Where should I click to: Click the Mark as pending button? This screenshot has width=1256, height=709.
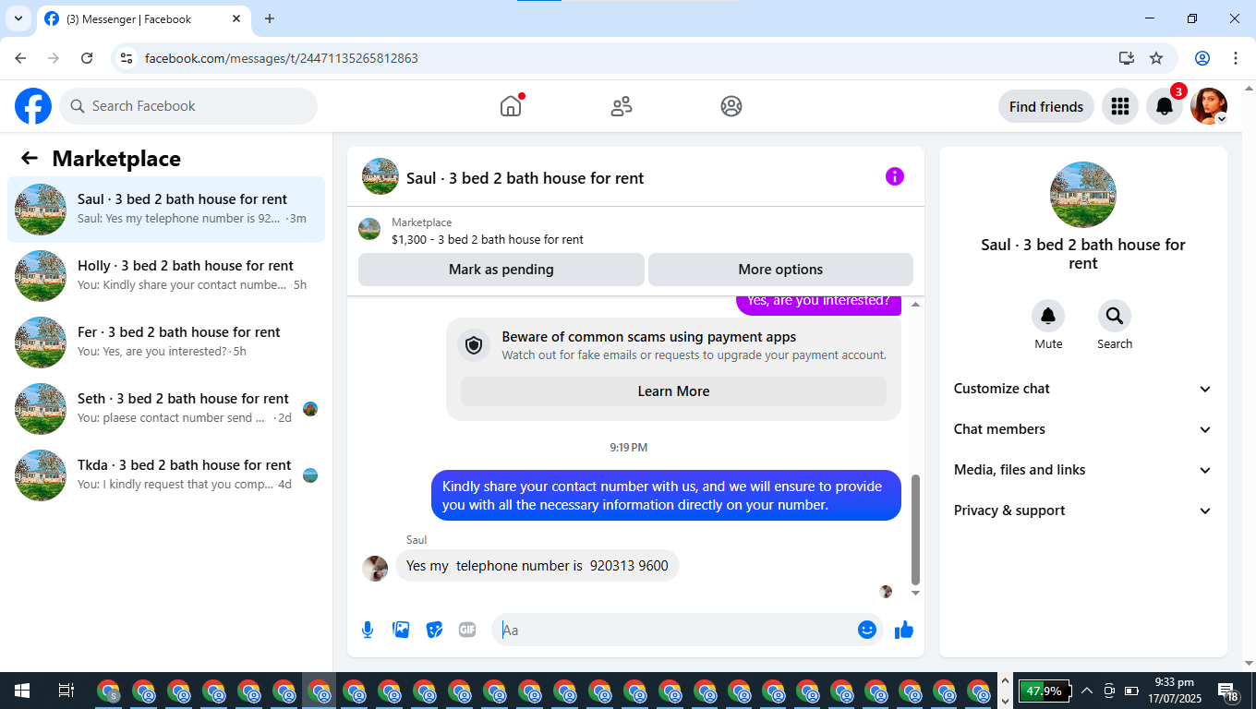point(501,270)
